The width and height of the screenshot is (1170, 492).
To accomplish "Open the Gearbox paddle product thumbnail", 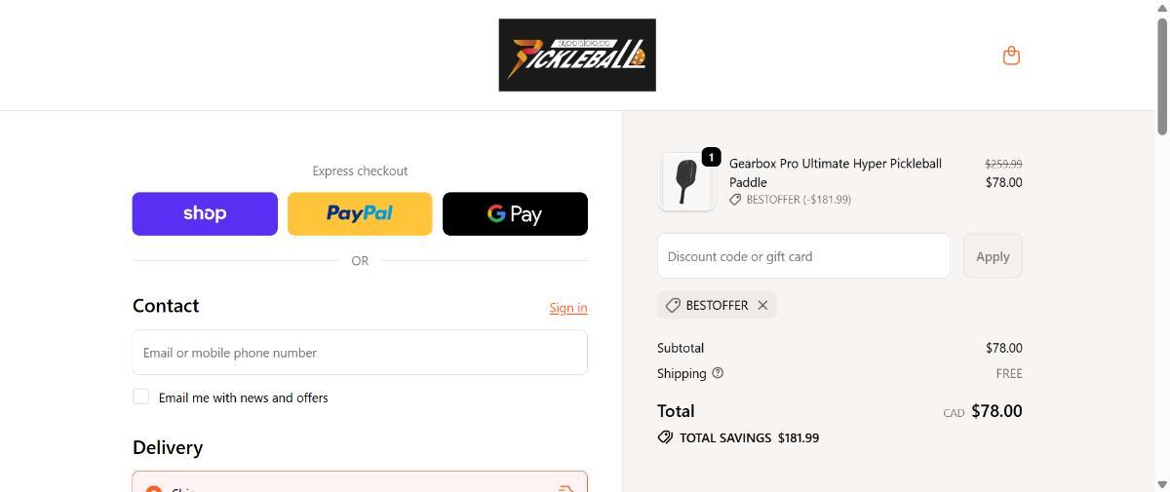I will pyautogui.click(x=686, y=181).
